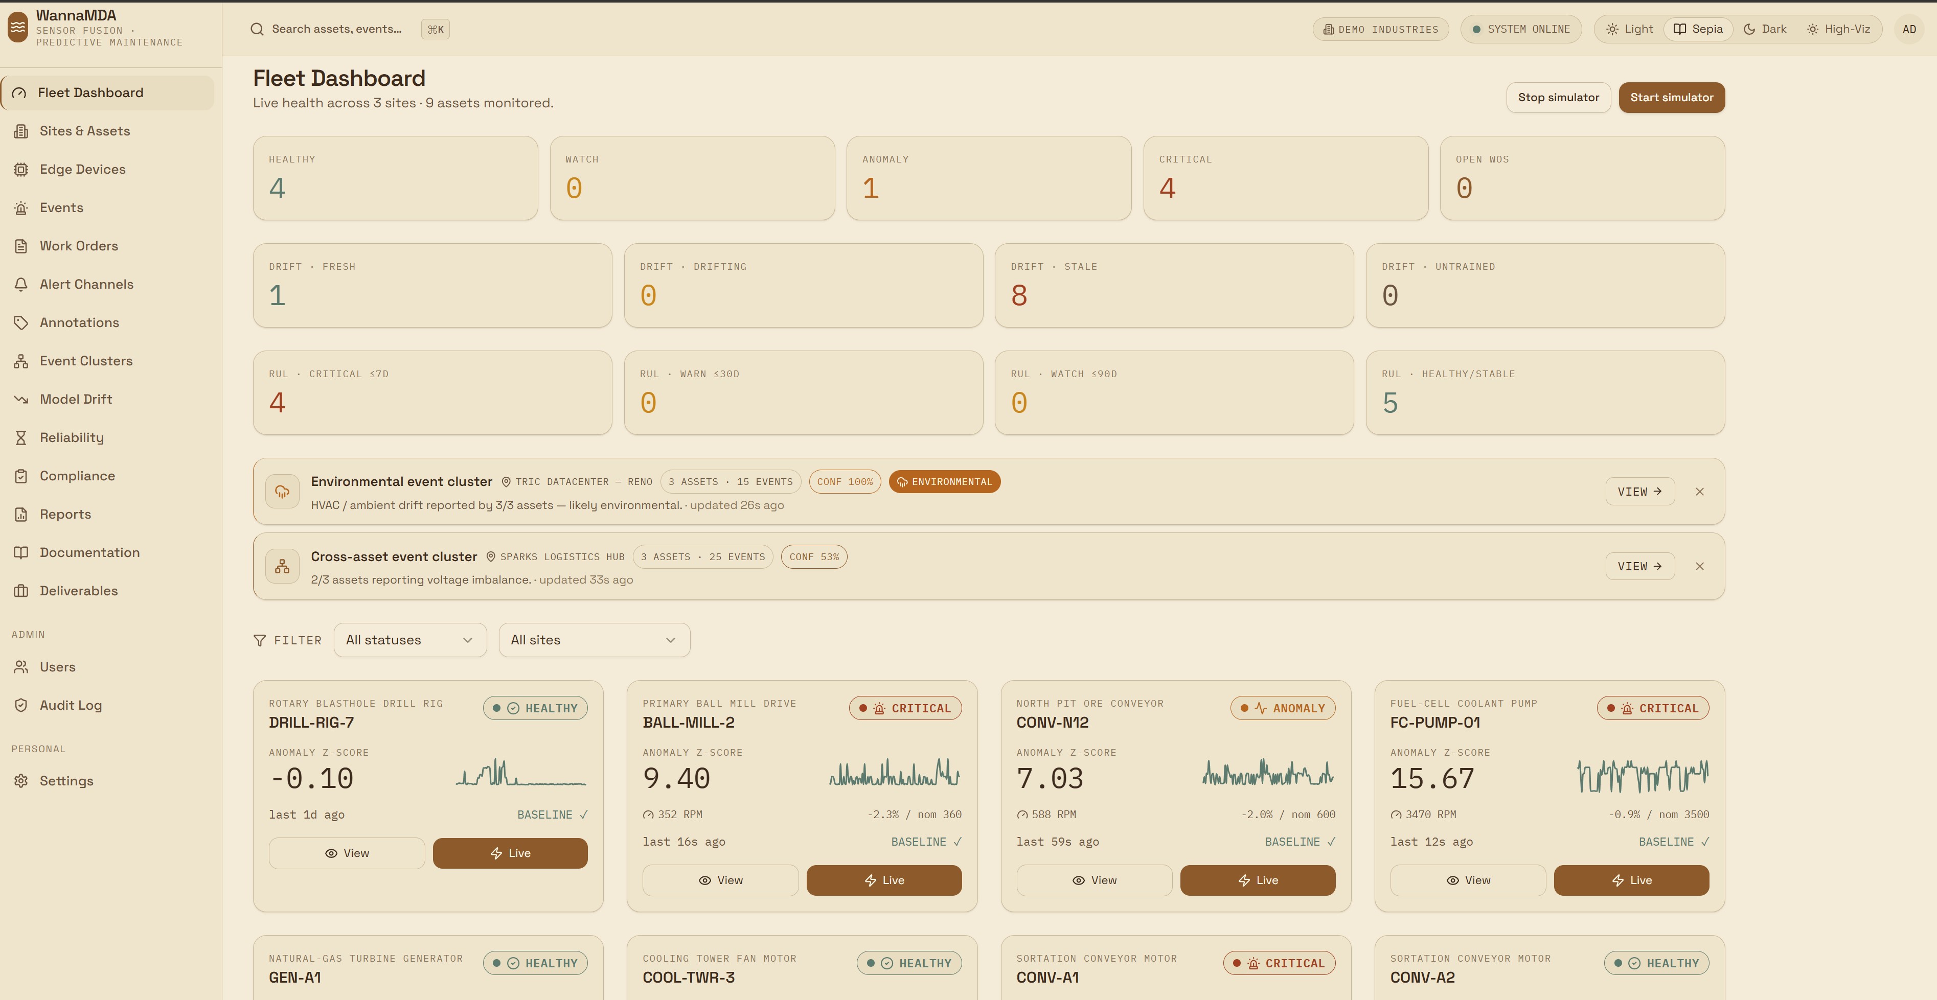This screenshot has height=1000, width=1937.
Task: Click the Documentation book icon
Action: pos(21,553)
